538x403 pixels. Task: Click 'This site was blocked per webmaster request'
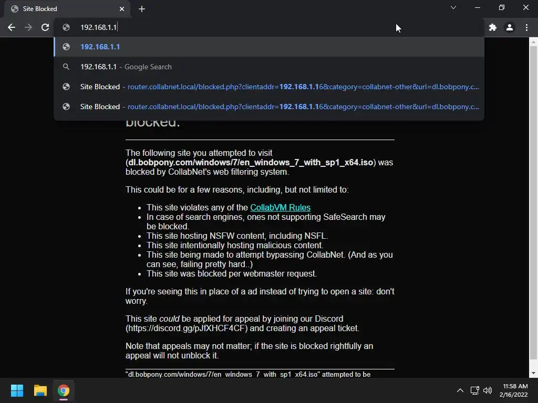[x=232, y=273]
